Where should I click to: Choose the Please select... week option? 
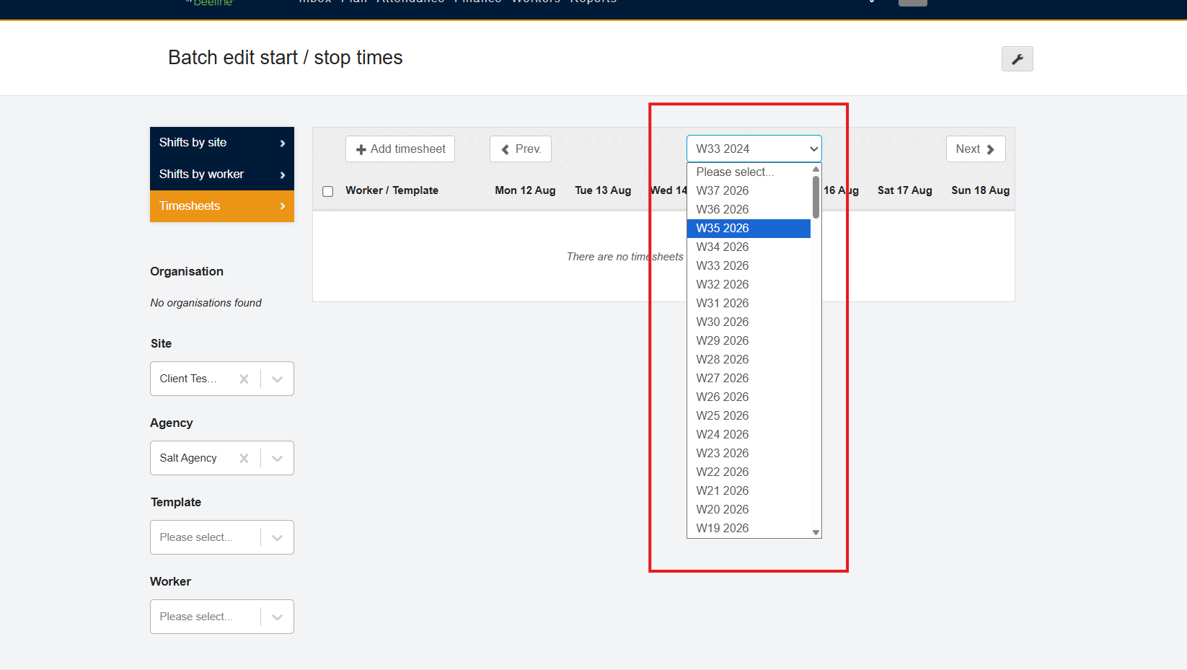tap(749, 172)
